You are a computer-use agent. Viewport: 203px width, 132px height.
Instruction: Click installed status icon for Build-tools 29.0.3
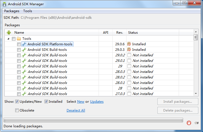[129, 49]
